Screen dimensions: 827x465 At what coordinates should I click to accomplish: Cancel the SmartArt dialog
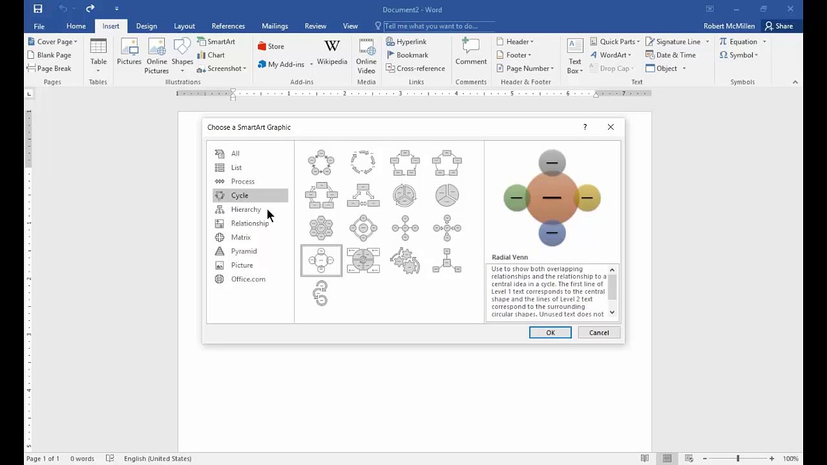pos(599,333)
